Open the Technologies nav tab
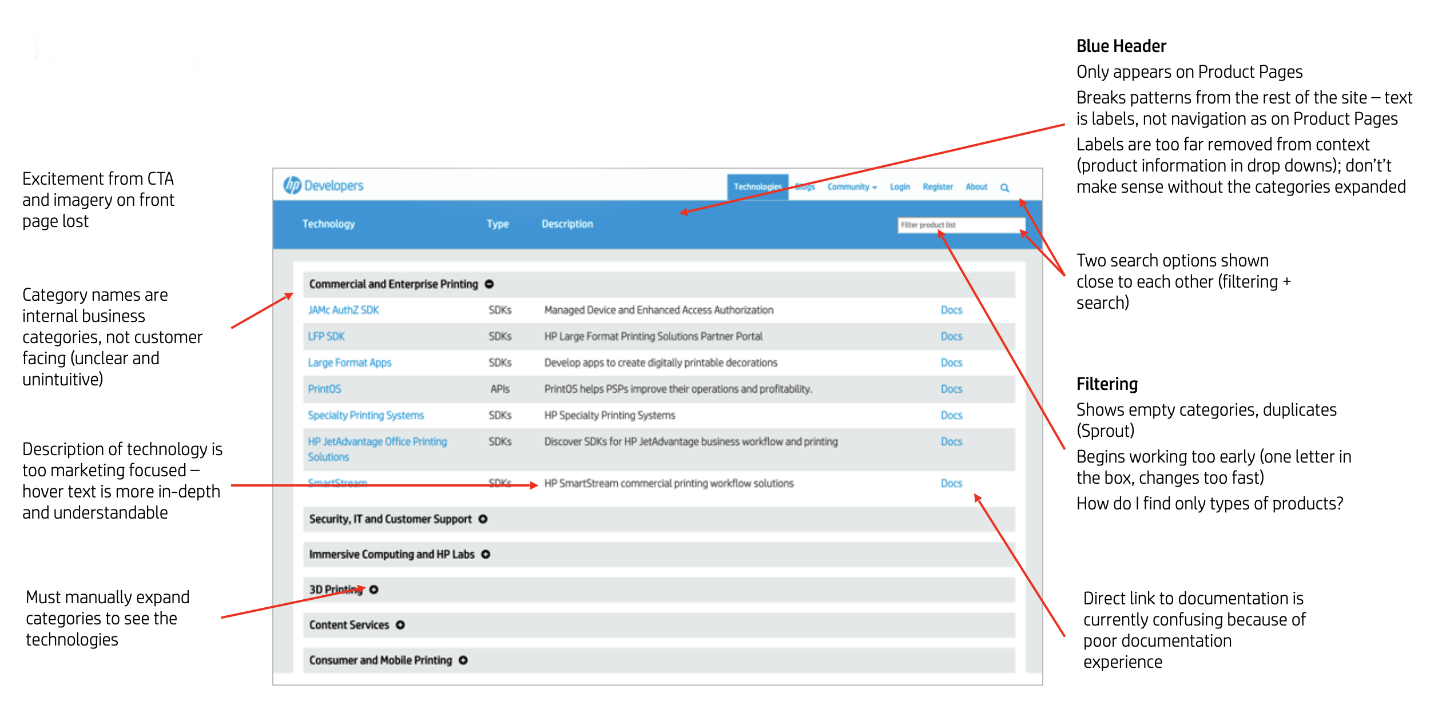Image resolution: width=1430 pixels, height=717 pixels. click(x=757, y=187)
